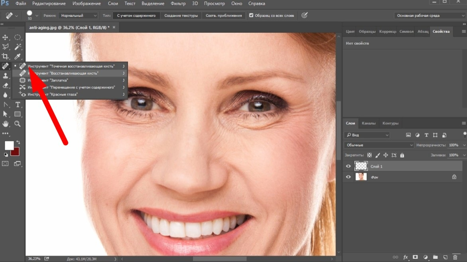The image size is (467, 262).
Task: Toggle lock all padlock icon
Action: click(402, 155)
